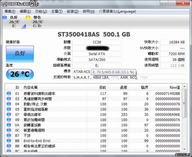192x157 pixels.
Task: Click the 目前 column header
Action: pos(97,87)
